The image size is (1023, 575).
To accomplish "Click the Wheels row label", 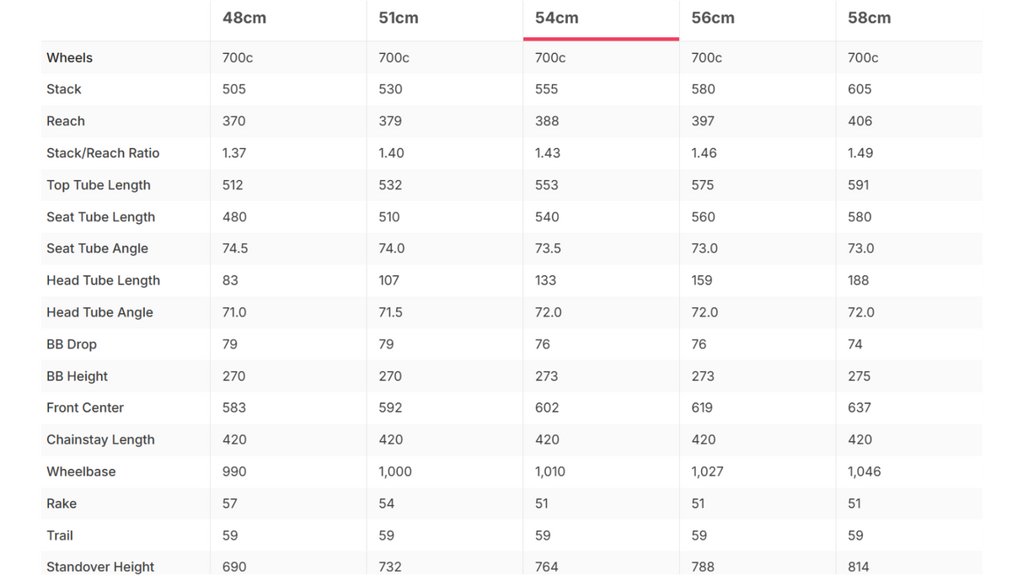I will coord(69,58).
